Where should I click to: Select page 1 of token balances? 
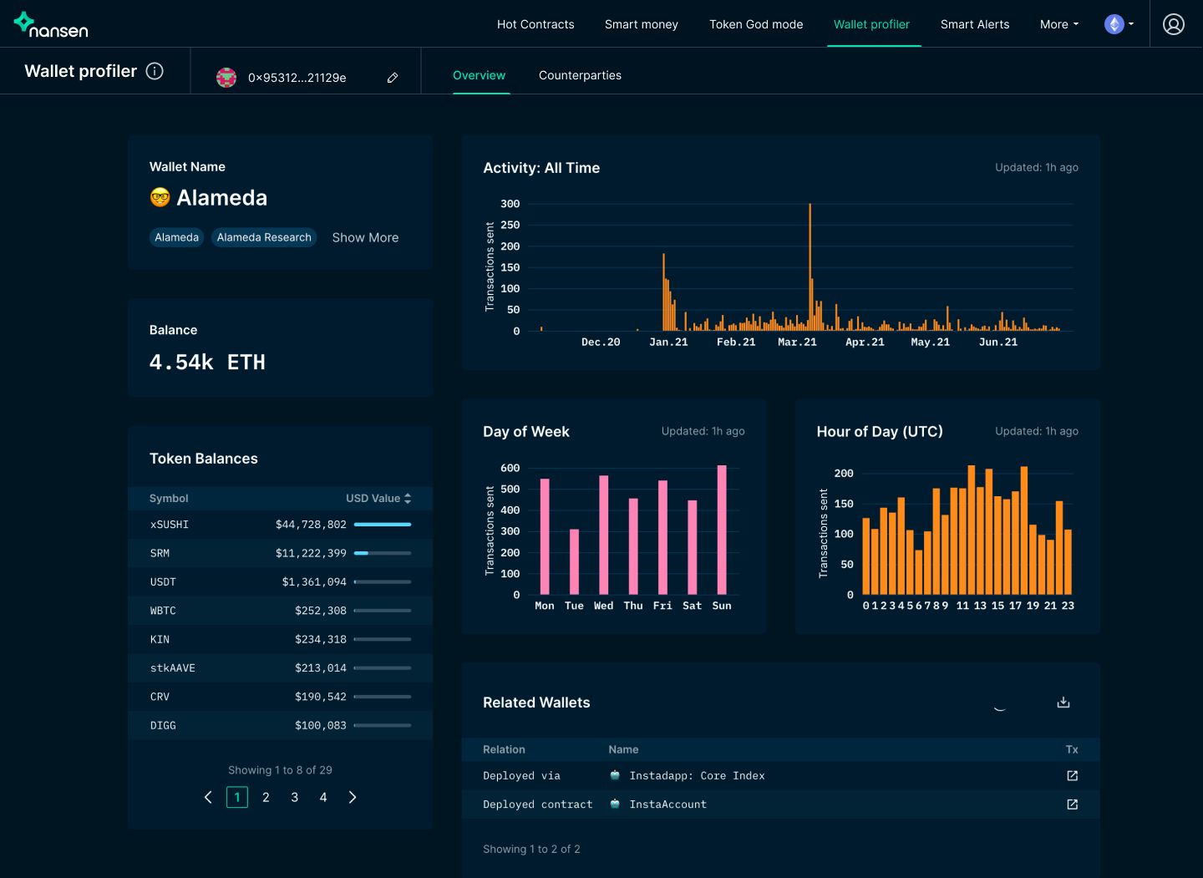pos(237,797)
